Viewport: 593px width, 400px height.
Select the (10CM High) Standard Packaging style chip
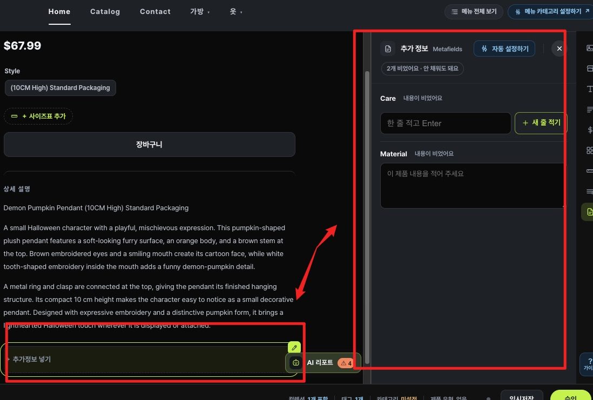tap(60, 88)
